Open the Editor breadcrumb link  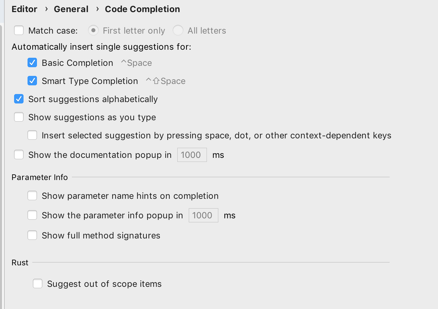[x=24, y=9]
